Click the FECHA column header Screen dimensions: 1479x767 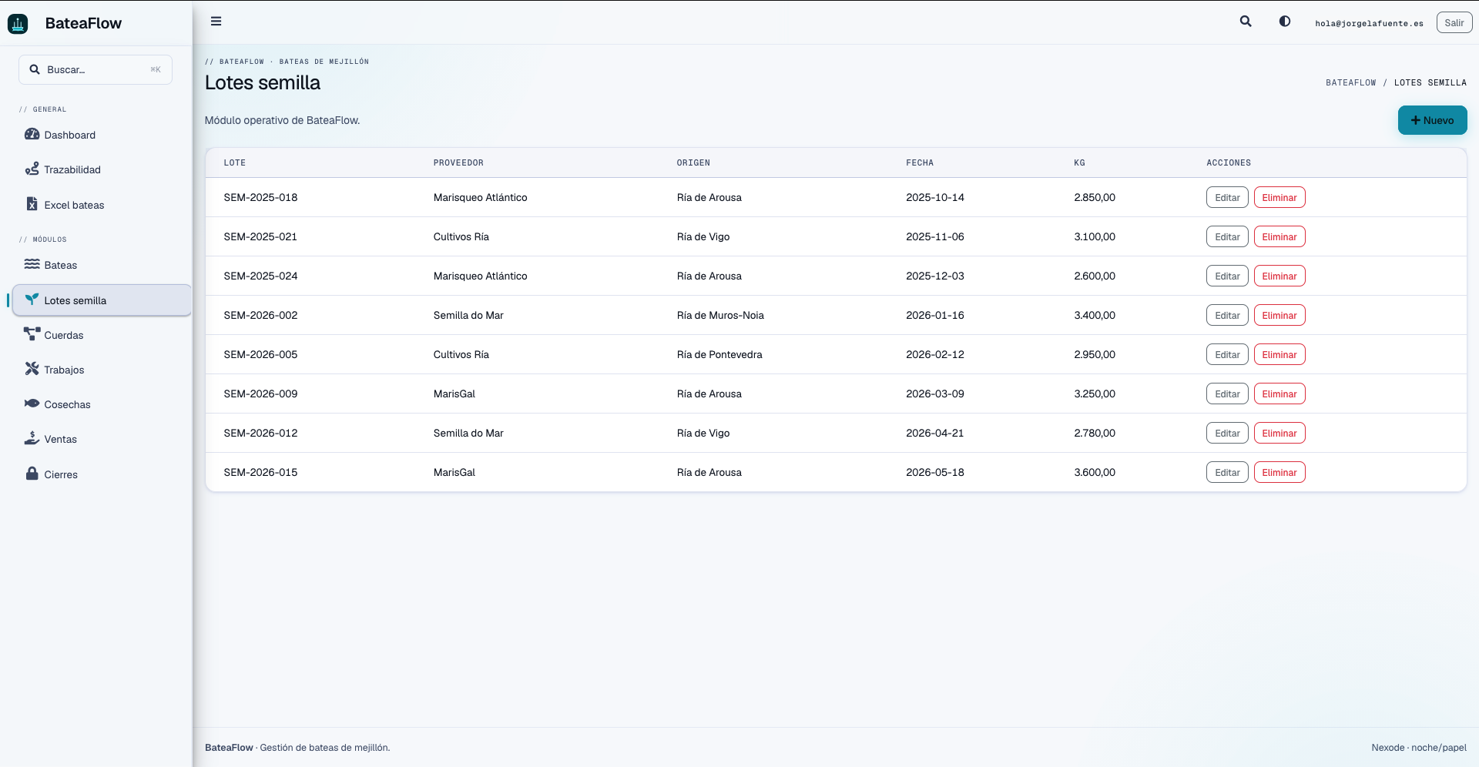coord(919,163)
